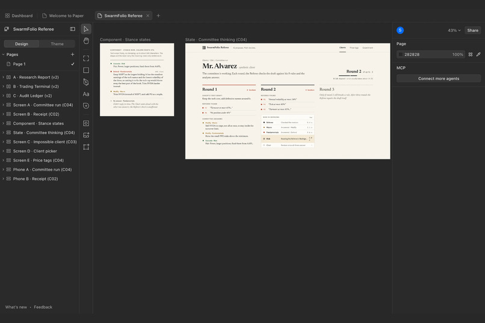Screen dimensions: 485x323
Task: Click the 100% page opacity value
Action: pos(457,54)
